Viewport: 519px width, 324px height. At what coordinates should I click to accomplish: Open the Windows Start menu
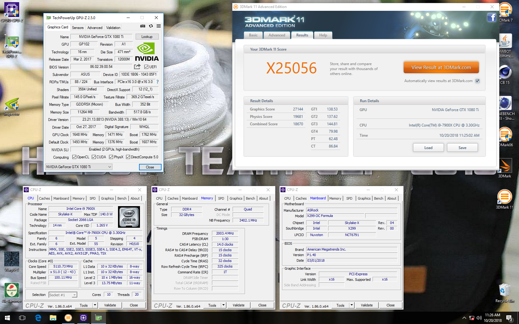pyautogui.click(x=7, y=318)
